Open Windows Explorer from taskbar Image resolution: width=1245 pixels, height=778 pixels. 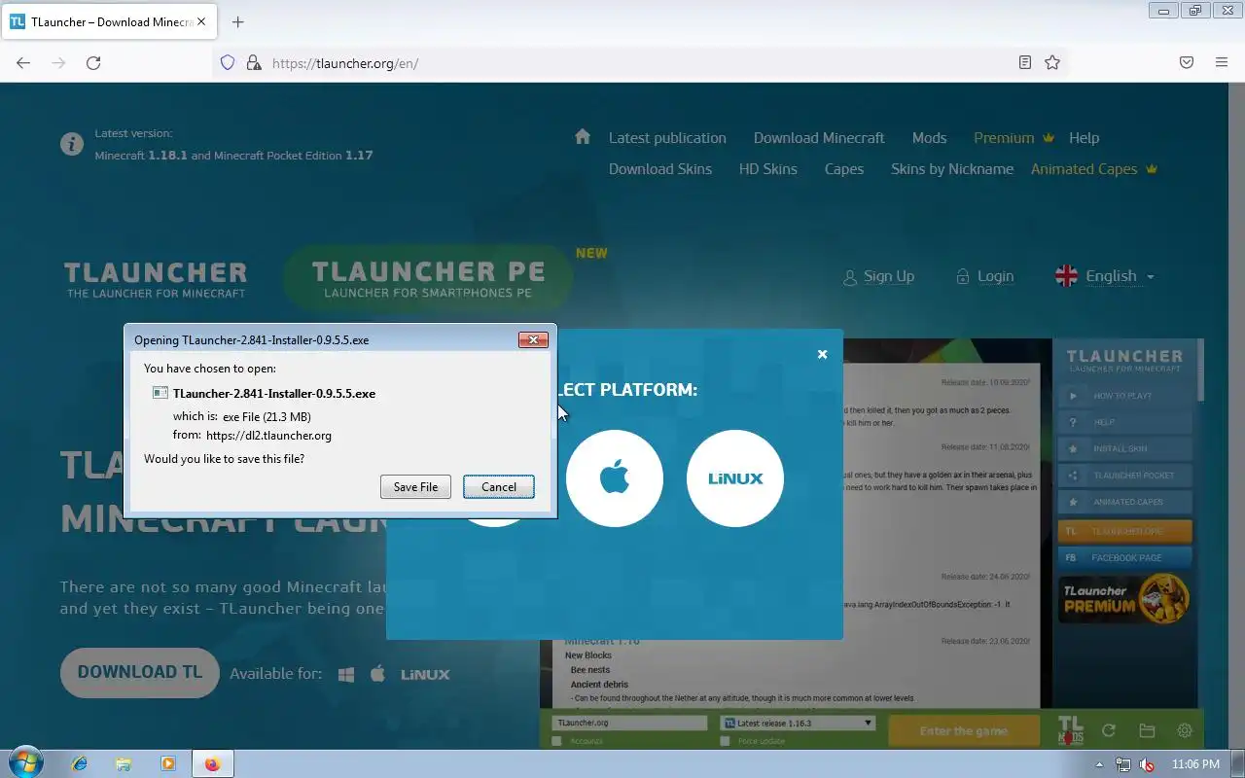(124, 763)
